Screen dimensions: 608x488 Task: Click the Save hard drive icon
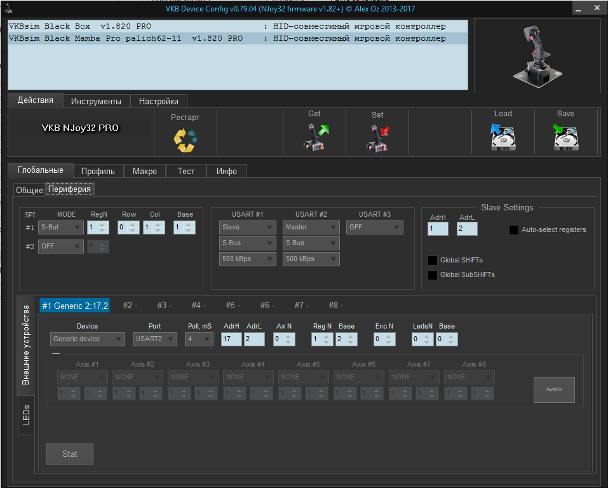coord(565,137)
